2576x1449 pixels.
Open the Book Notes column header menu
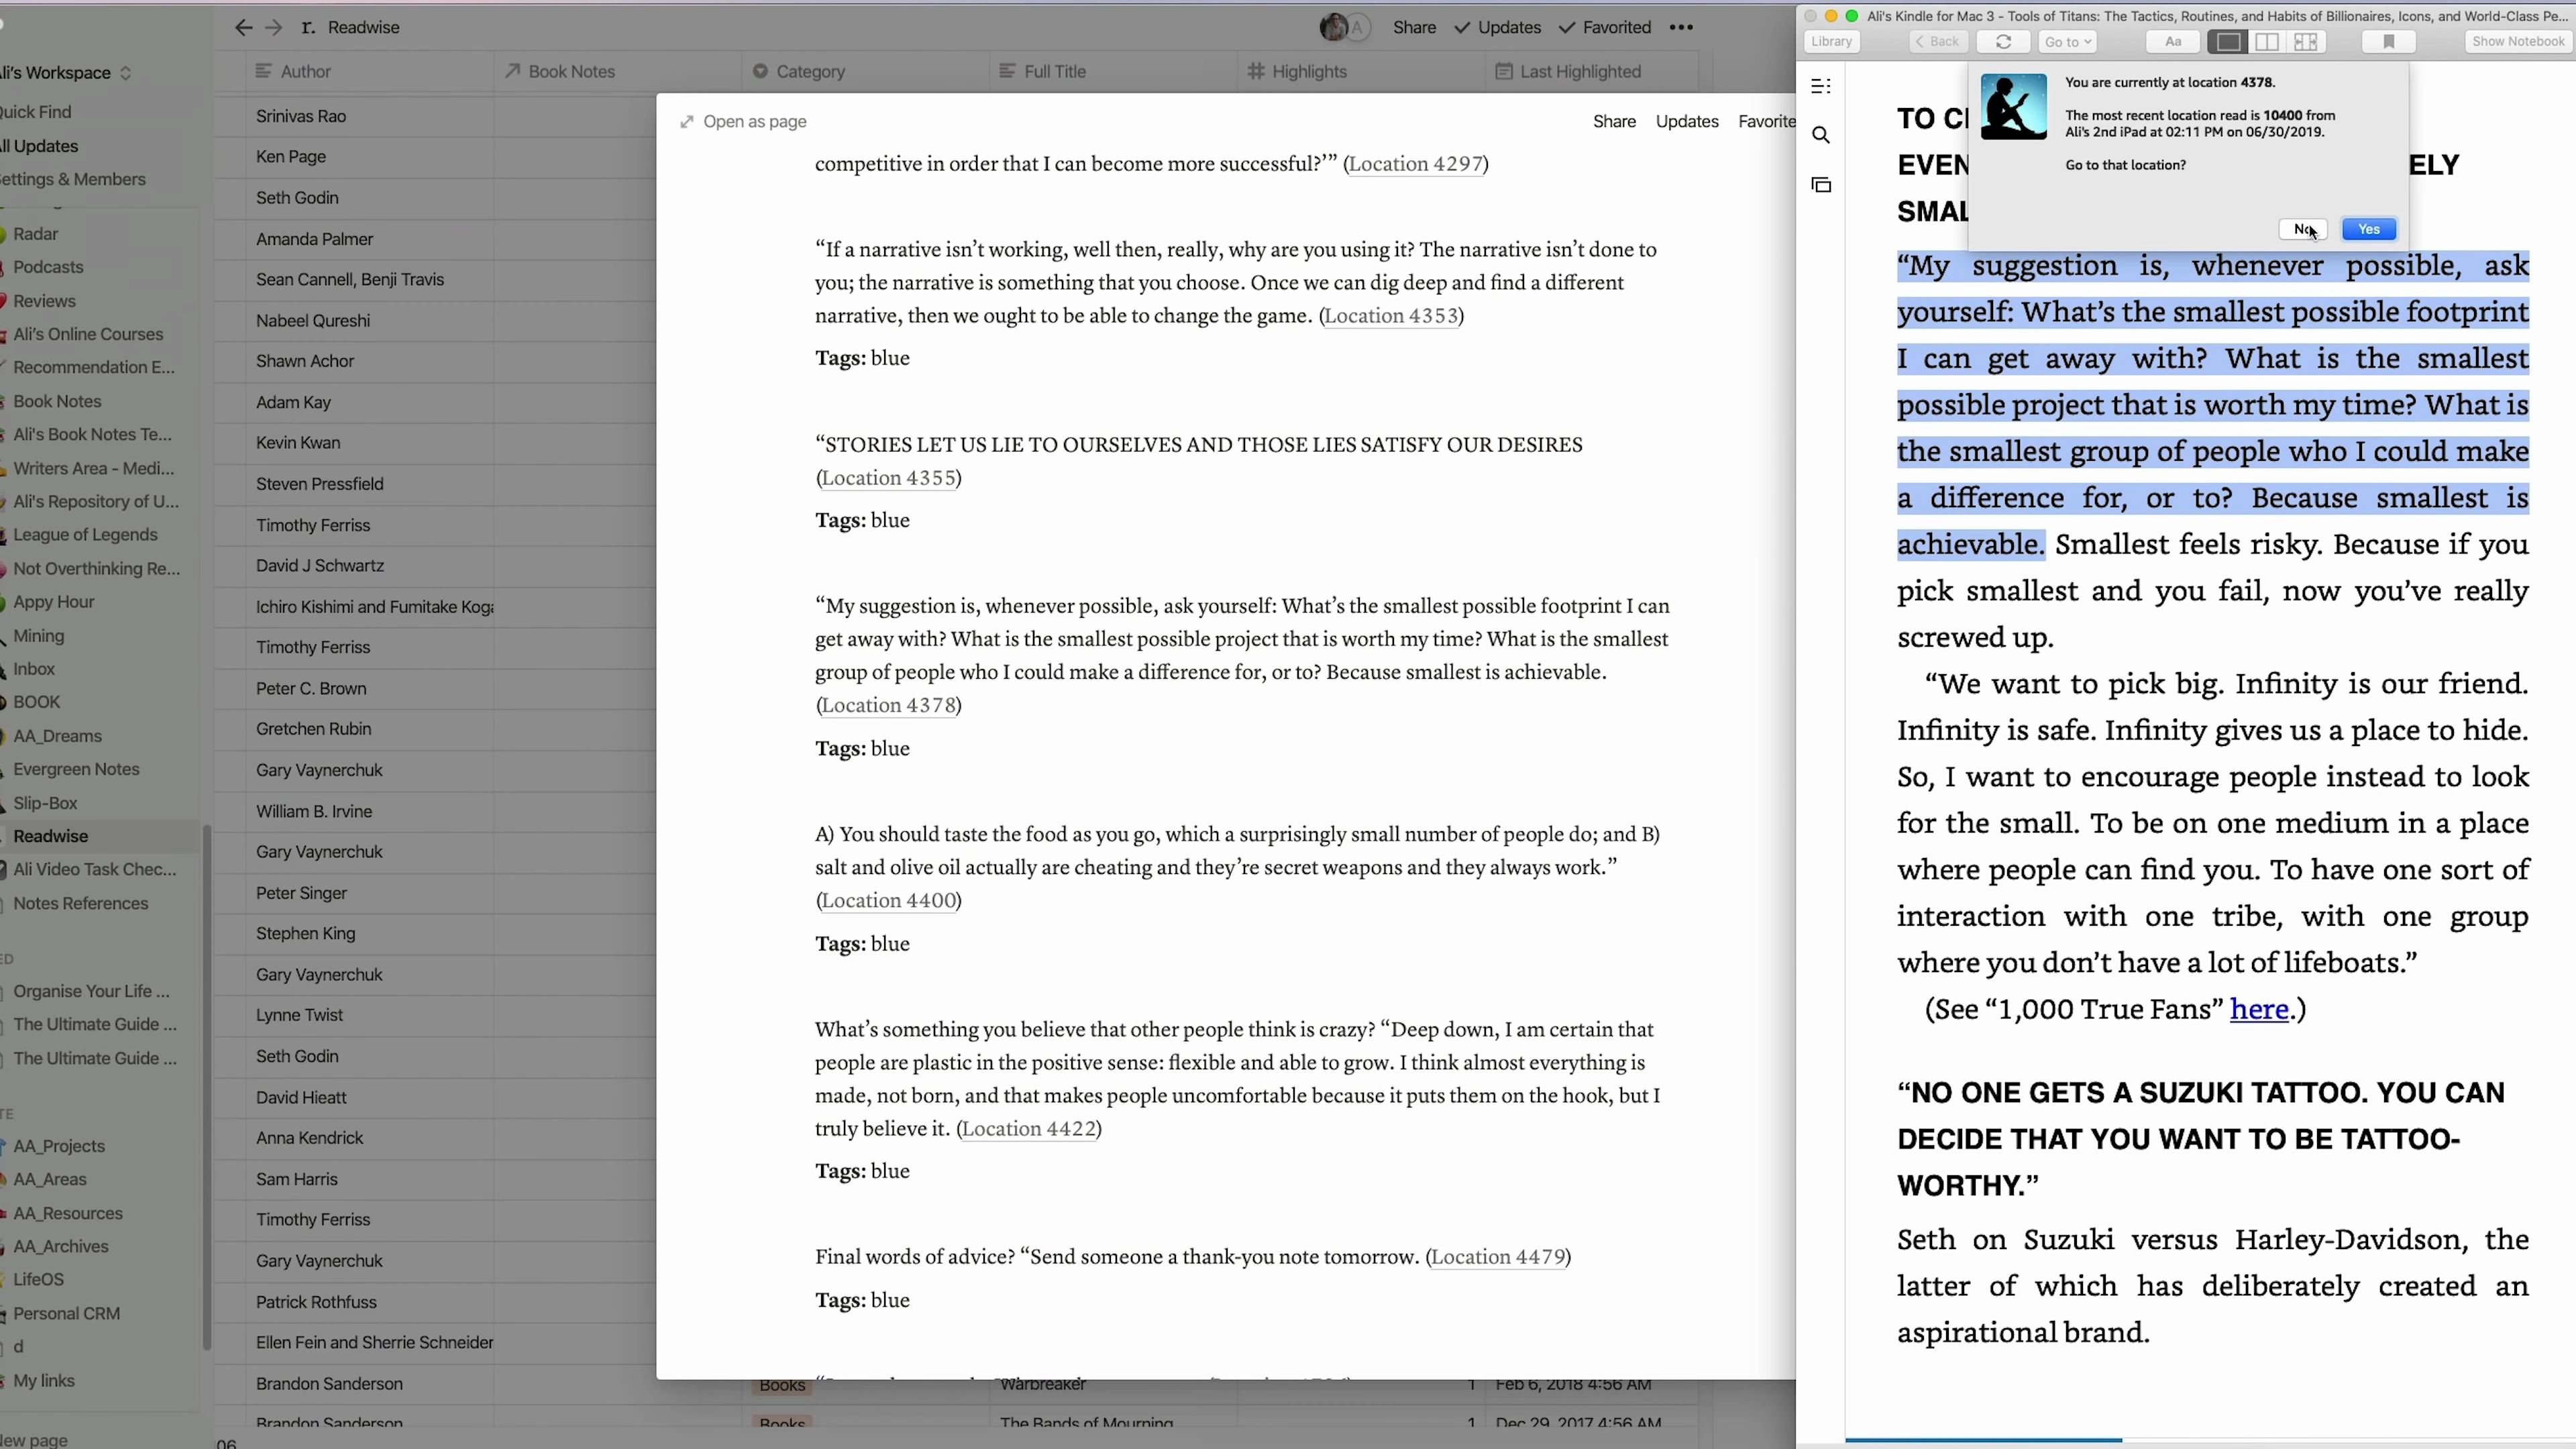tap(618, 71)
